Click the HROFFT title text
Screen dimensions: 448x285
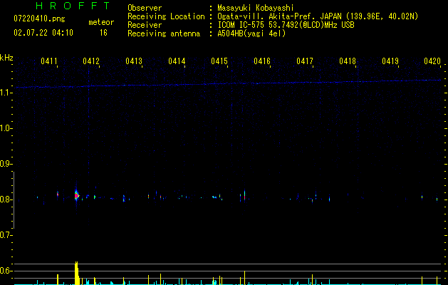tap(73, 6)
